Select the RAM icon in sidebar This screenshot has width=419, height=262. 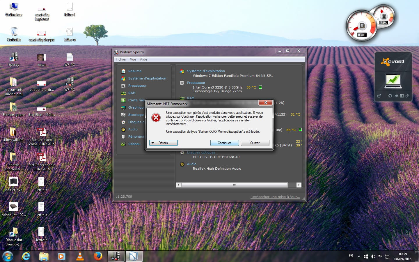coord(123,93)
